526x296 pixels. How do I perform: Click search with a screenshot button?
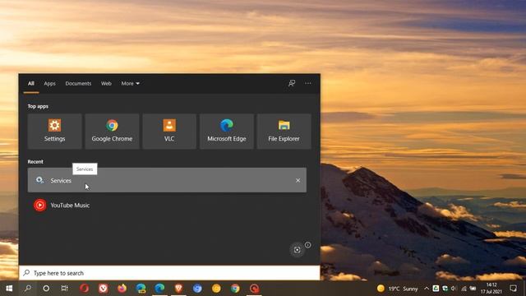pyautogui.click(x=297, y=250)
